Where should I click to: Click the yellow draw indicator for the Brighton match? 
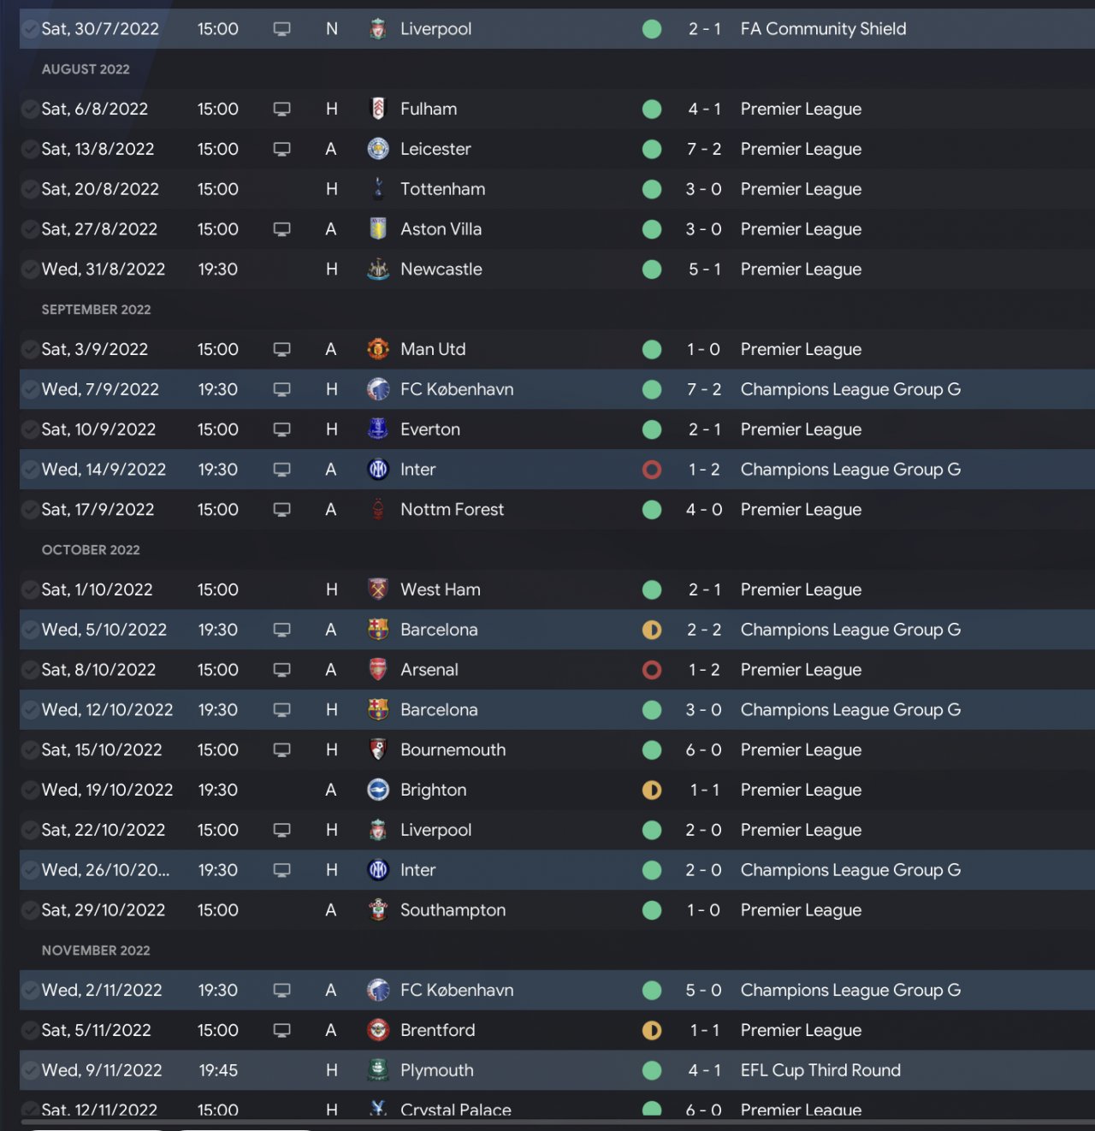tap(652, 790)
